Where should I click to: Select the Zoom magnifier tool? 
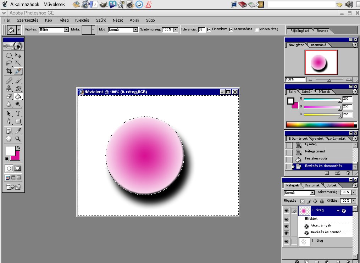[18, 139]
